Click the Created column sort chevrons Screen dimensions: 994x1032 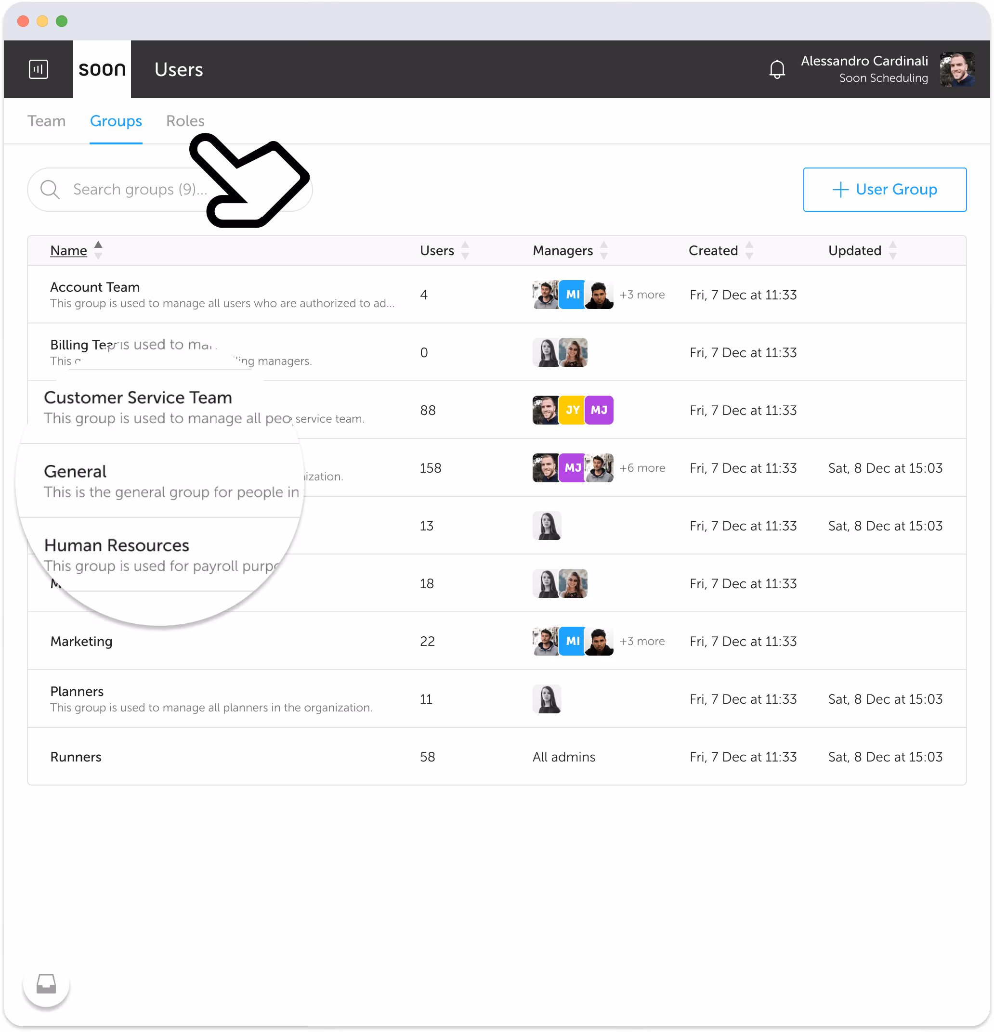pos(750,251)
